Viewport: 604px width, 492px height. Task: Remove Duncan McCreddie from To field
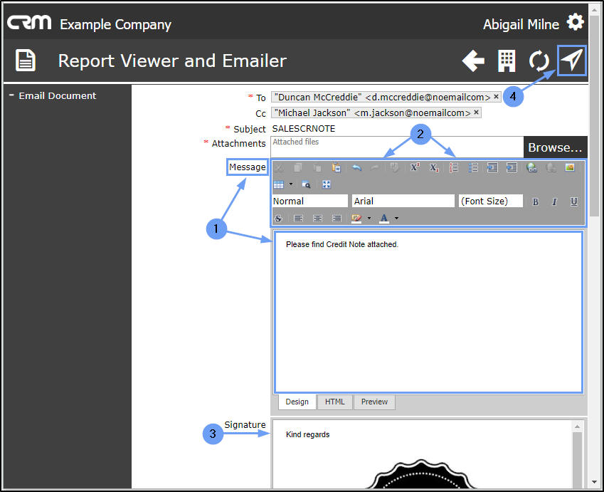click(x=496, y=96)
